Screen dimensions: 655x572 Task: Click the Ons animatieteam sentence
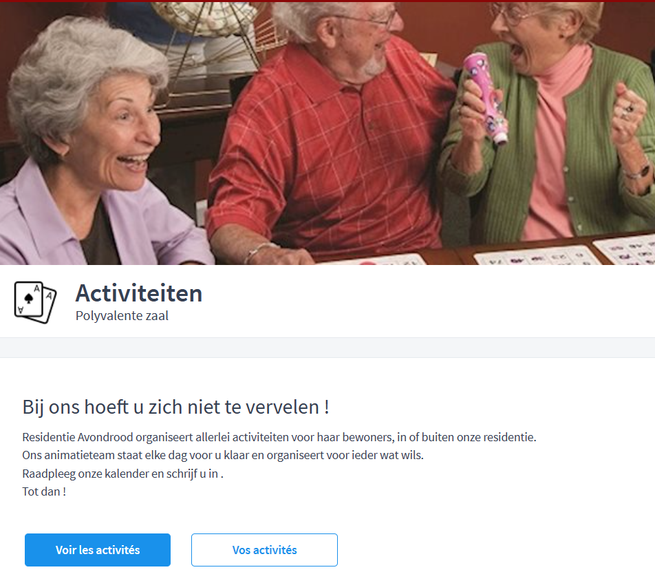[223, 456]
